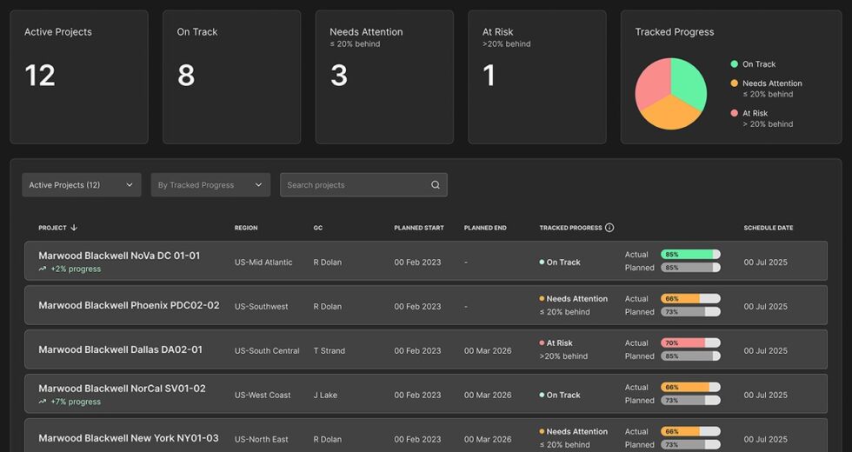Click the US-Mid Atlantic region cell

[x=263, y=263]
